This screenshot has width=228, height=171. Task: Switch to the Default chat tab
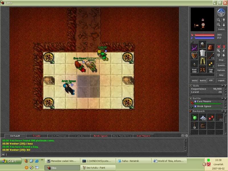click(15, 136)
